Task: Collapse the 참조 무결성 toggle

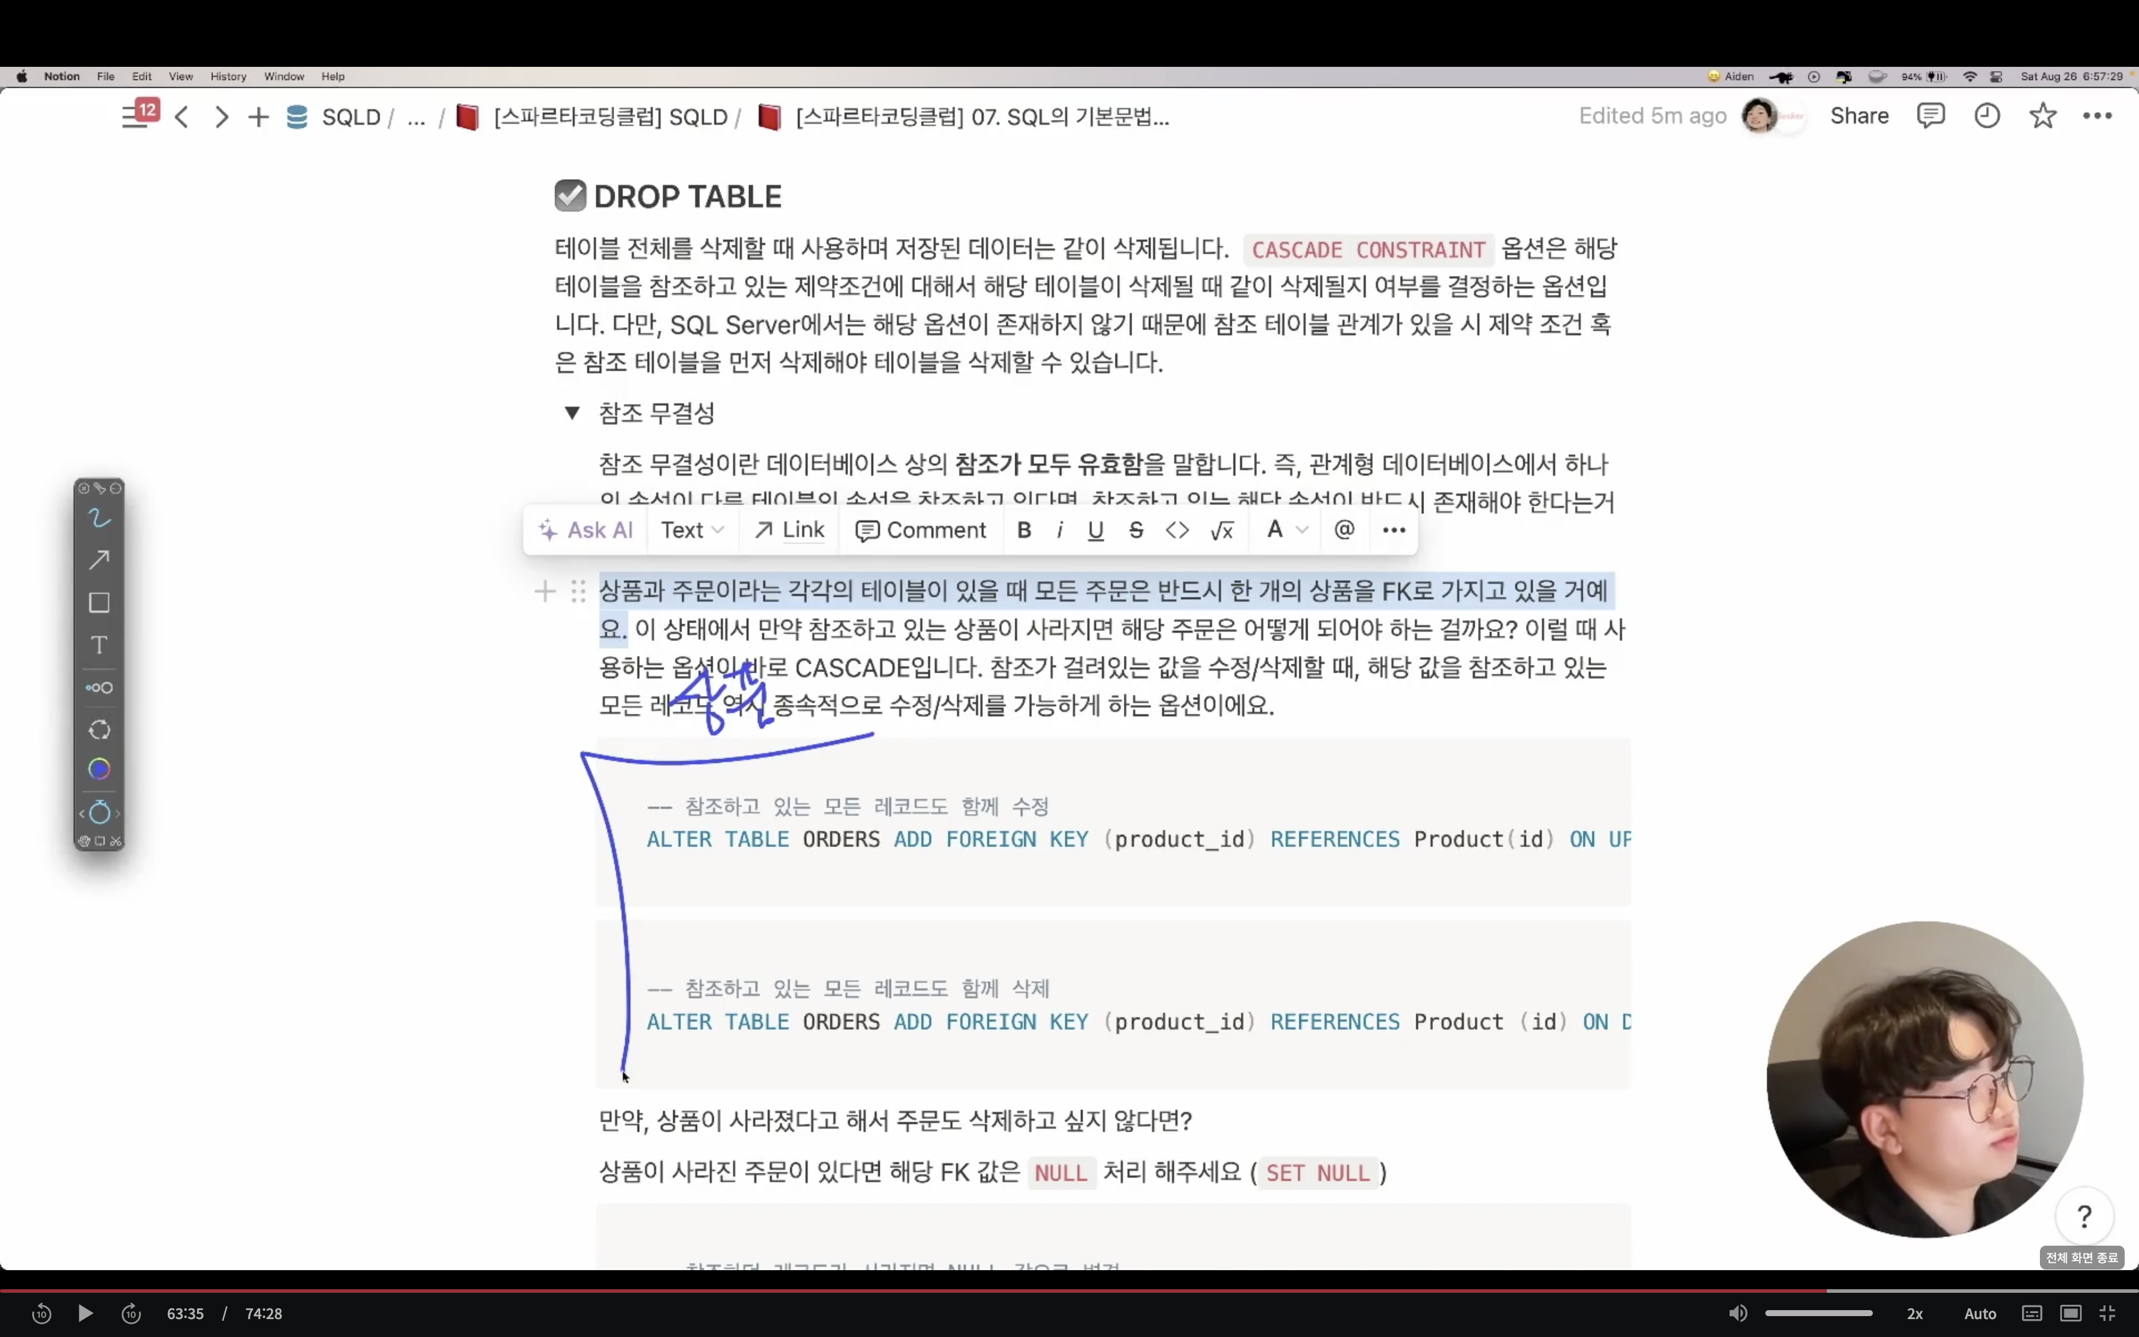Action: click(572, 413)
